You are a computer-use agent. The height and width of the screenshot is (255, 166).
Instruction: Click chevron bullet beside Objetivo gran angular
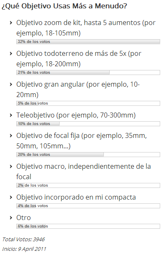click(x=11, y=85)
